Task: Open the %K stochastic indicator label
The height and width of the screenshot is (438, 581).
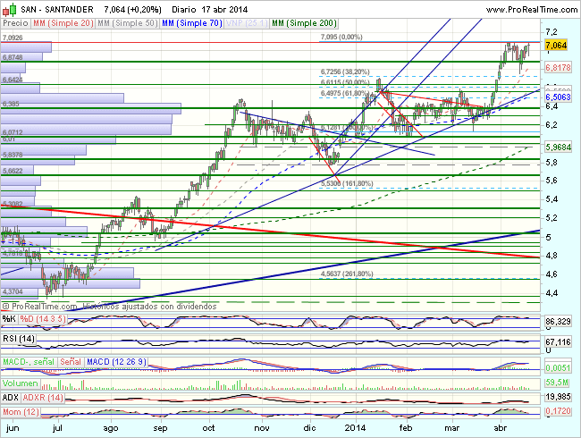Action: [x=9, y=319]
